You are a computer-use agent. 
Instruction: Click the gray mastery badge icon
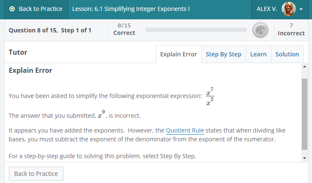point(259,30)
